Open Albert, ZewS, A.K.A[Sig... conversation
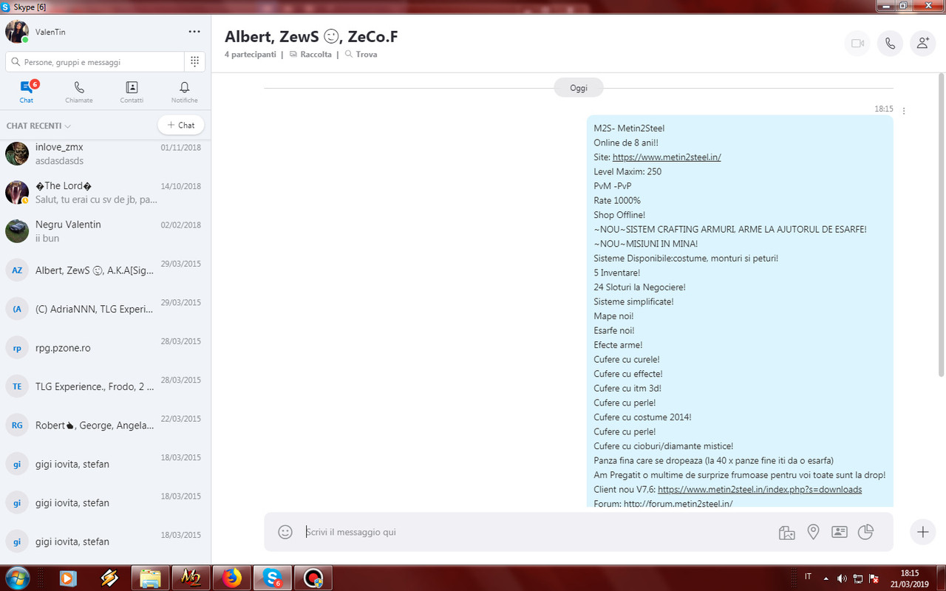 106,270
